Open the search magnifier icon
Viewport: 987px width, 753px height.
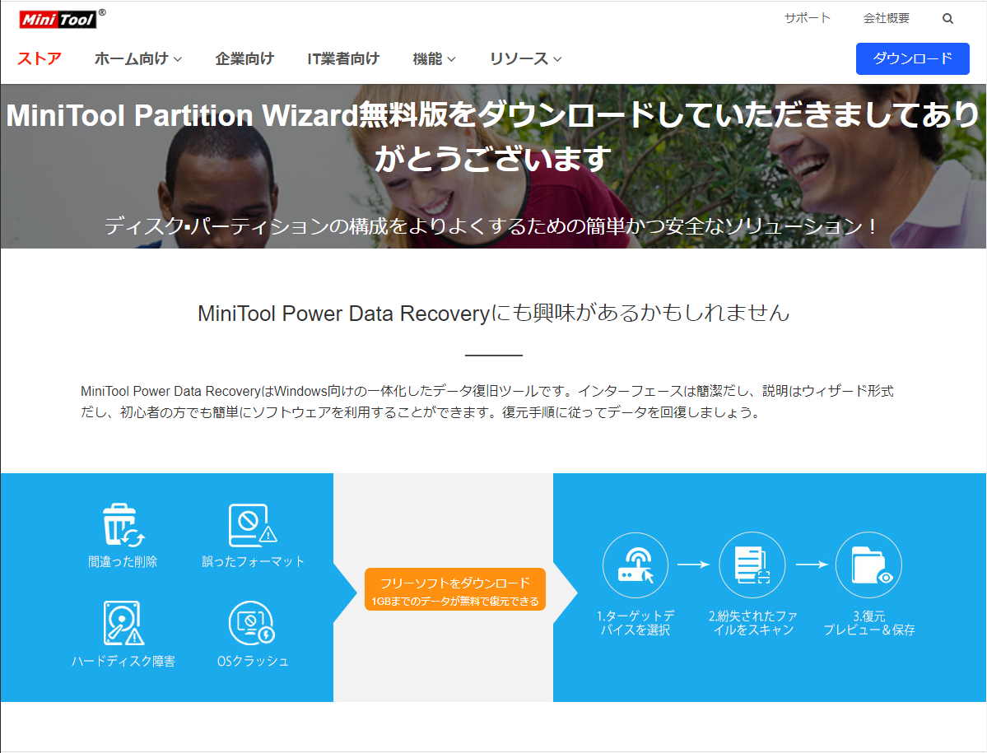[947, 19]
